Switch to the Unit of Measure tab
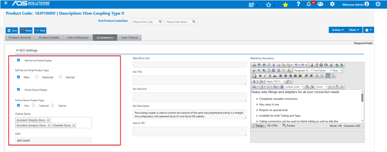The image size is (387, 152). tap(78, 37)
